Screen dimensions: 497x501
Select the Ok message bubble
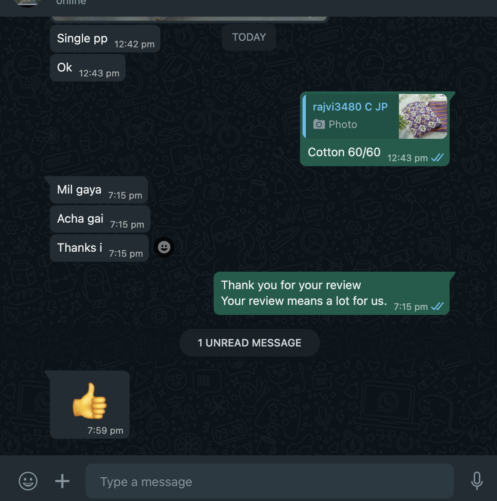point(88,68)
